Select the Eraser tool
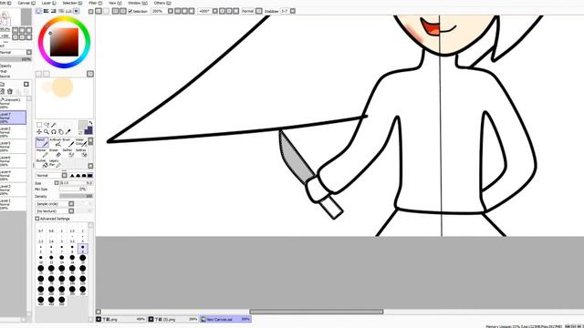Image resolution: width=584 pixels, height=328 pixels. 56,152
